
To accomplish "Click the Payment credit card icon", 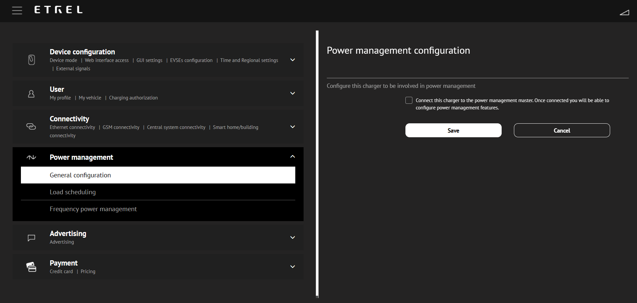I will tap(31, 267).
